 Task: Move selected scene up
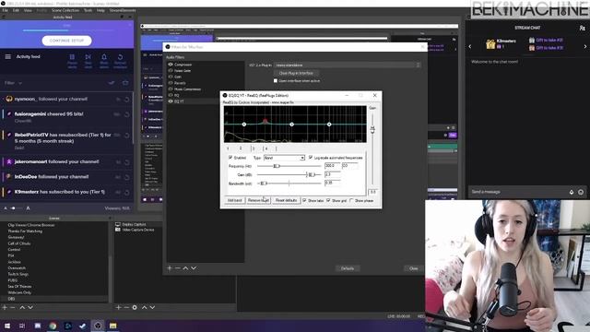[x=22, y=307]
